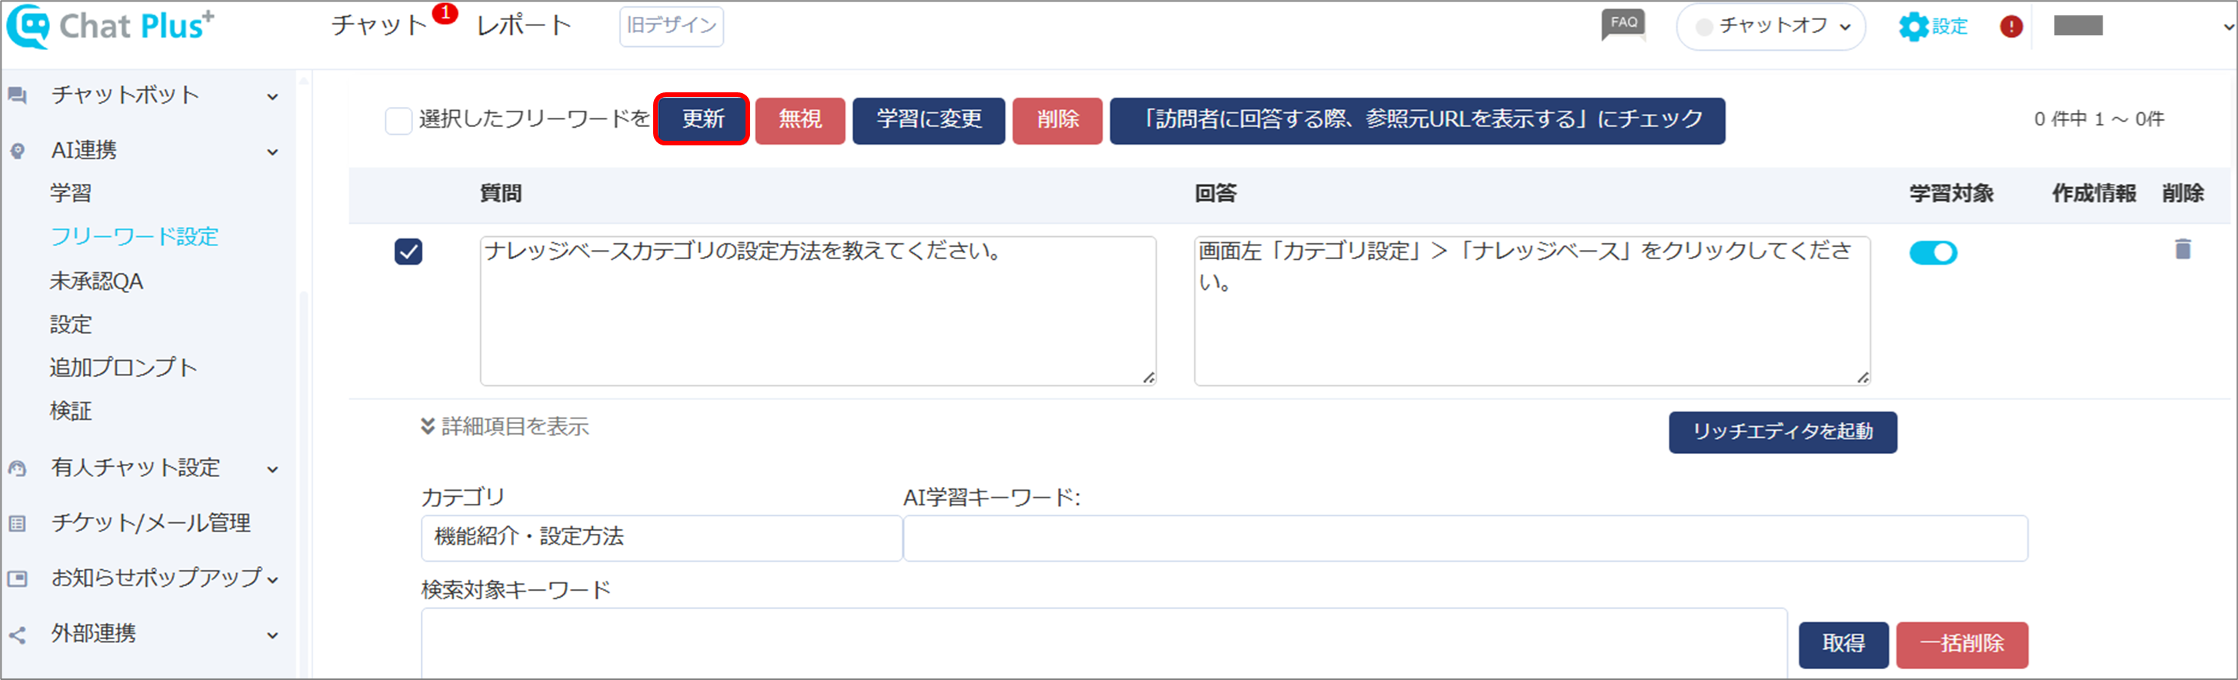Click the 回答 column header

[1216, 194]
